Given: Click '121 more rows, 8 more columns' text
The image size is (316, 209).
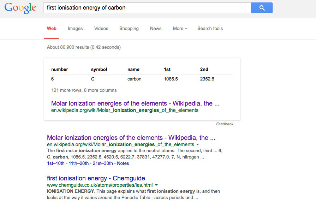Looking at the screenshot, I should tap(84, 90).
